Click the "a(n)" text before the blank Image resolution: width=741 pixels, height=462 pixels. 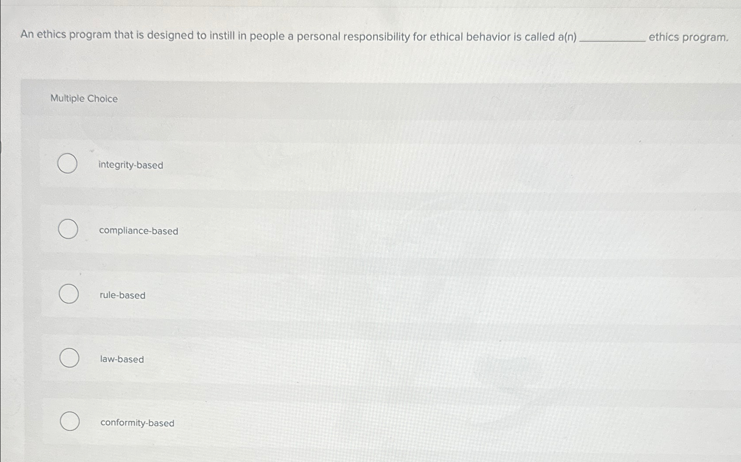tap(567, 37)
